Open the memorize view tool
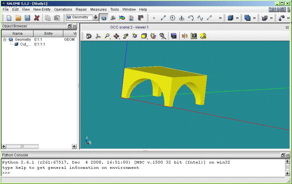 163,36
